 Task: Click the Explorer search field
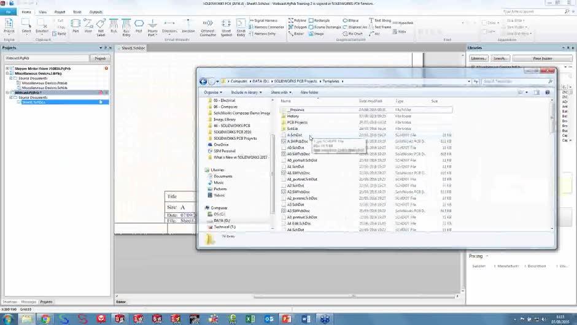pyautogui.click(x=517, y=81)
